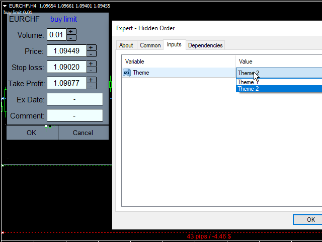Click the 43 pips / -4.46 $ label
The image size is (322, 242).
(x=209, y=236)
